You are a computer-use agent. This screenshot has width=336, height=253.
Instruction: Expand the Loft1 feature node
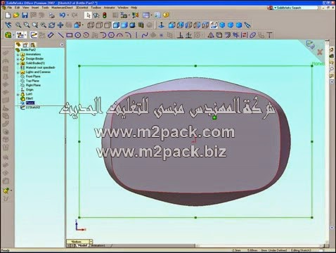18,94
